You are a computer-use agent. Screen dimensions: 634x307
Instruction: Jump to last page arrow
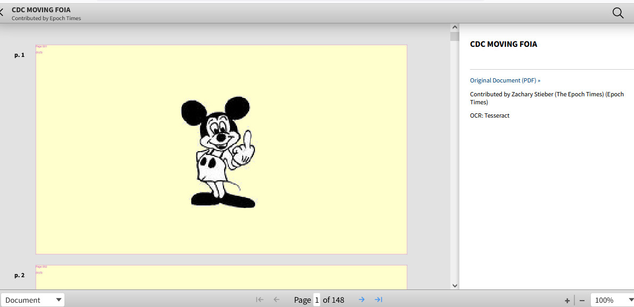[378, 300]
